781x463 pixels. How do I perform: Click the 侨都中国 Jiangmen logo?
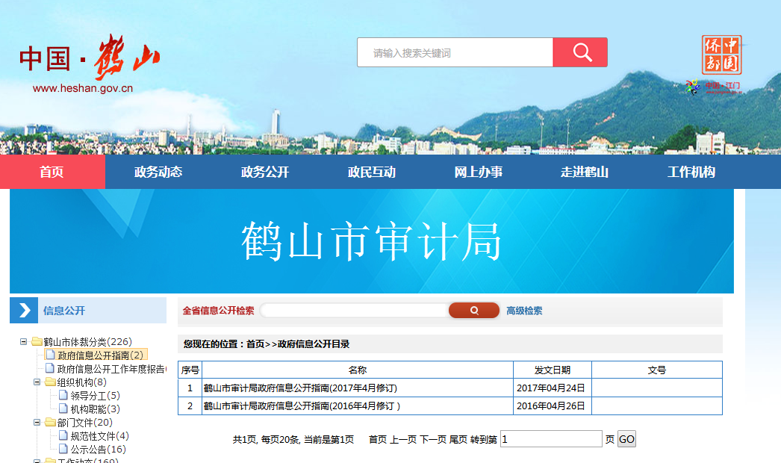(x=721, y=64)
